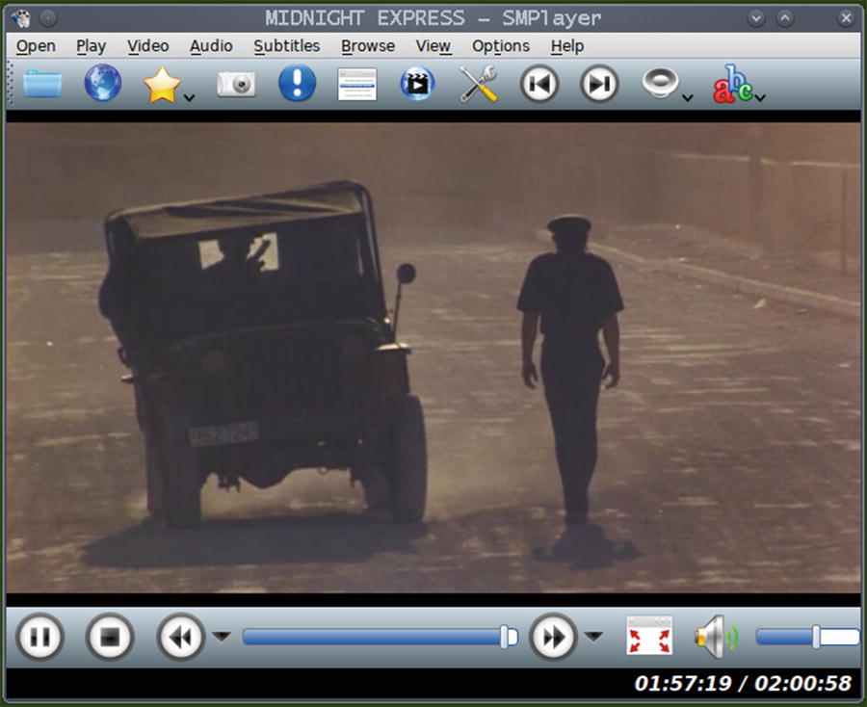Maximize the SMPlayer window
This screenshot has width=867, height=707.
(784, 18)
